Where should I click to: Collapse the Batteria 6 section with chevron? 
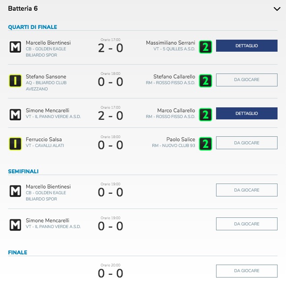point(277,9)
